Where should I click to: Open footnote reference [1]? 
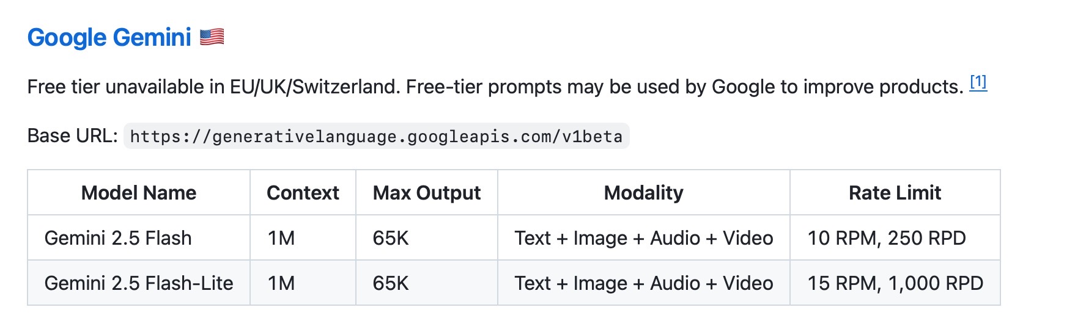coord(978,82)
